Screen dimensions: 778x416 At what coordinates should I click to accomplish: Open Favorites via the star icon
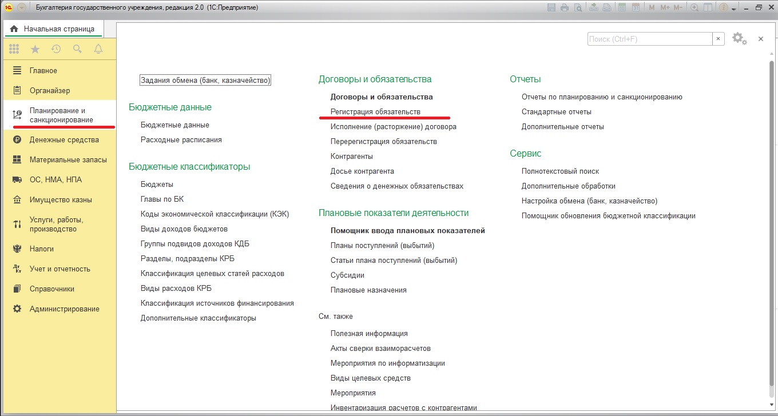pos(35,49)
